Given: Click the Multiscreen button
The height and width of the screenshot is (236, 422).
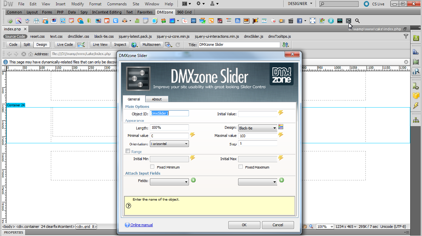Looking at the screenshot, I should tap(152, 45).
